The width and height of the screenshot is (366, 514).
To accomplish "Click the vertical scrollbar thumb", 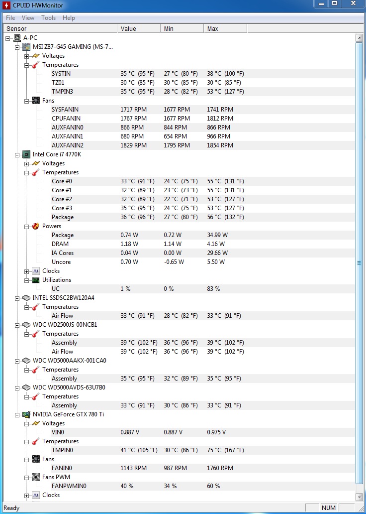I will 359,262.
